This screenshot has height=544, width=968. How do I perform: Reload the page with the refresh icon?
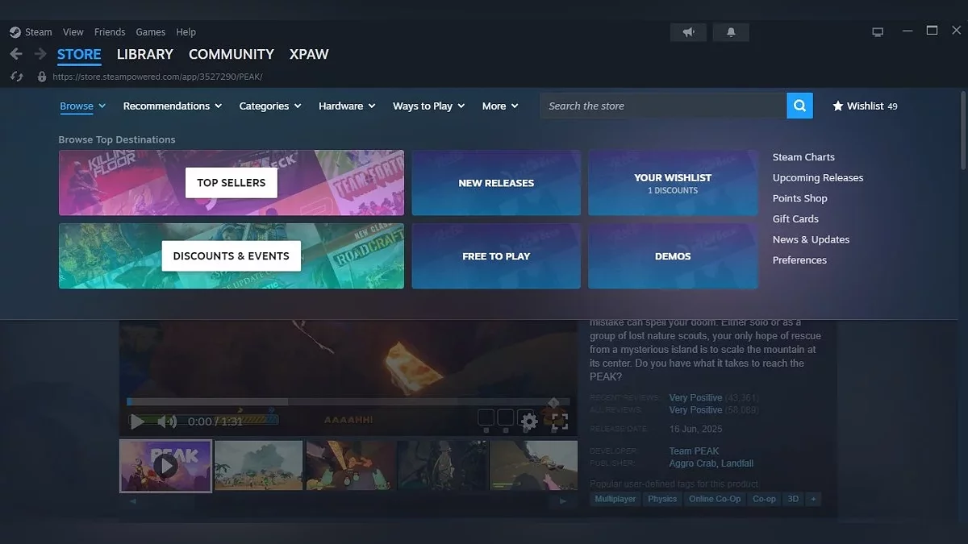click(x=16, y=77)
